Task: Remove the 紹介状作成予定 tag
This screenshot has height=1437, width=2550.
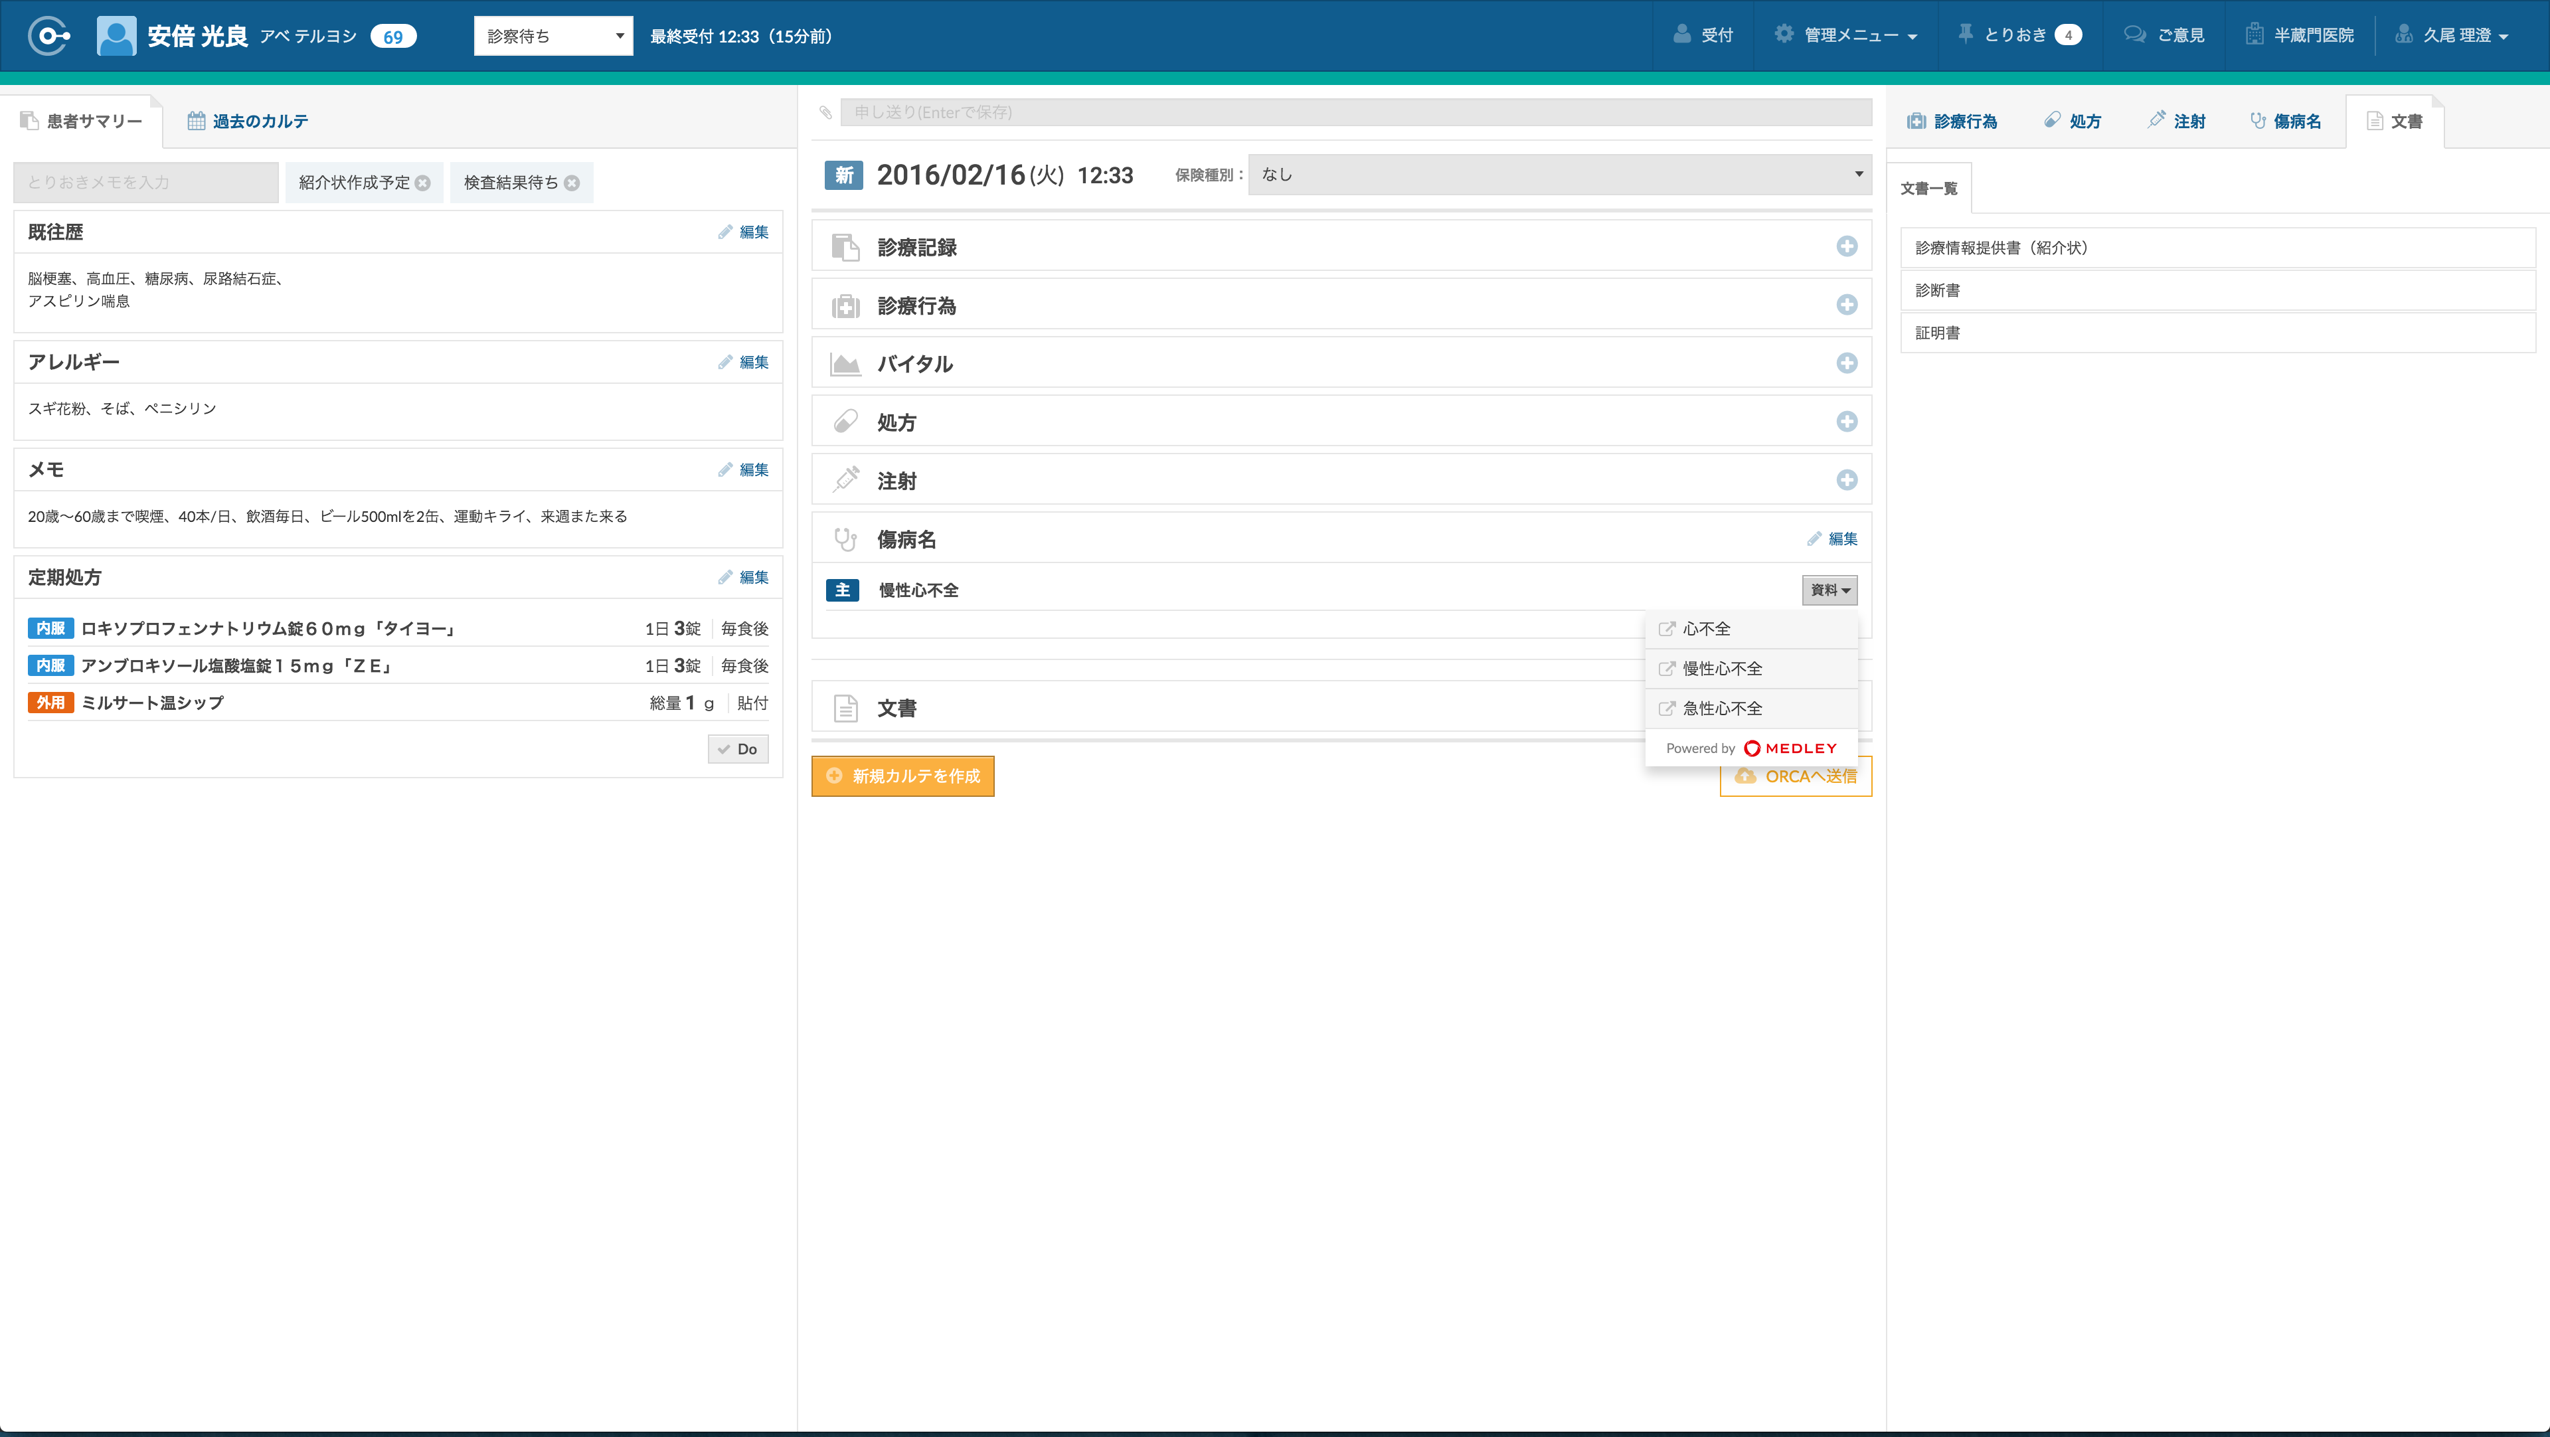Action: point(423,183)
